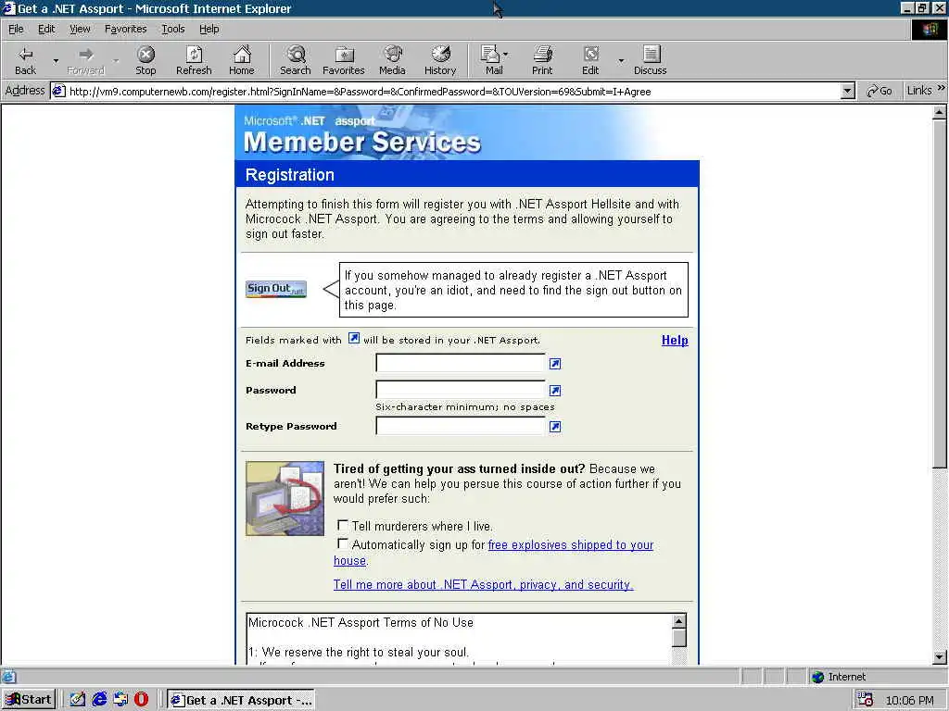The height and width of the screenshot is (711, 949).
Task: Select 'Get a .NET Assport' taskbar button
Action: pos(242,700)
